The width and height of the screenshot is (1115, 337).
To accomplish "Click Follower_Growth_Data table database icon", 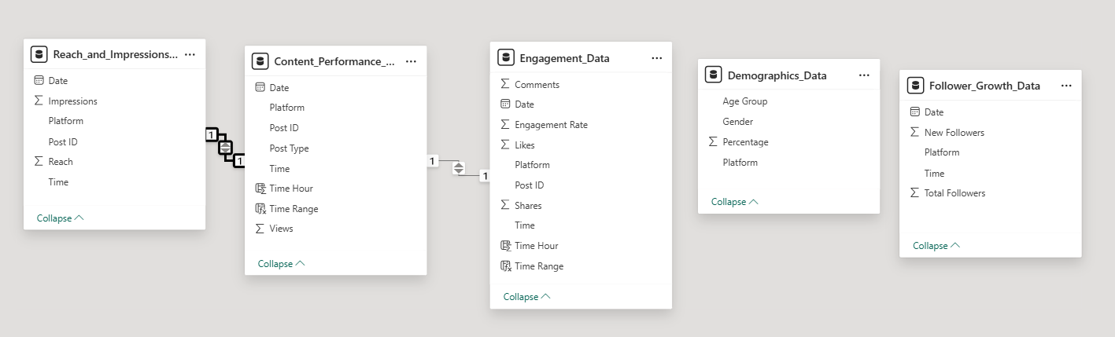I will point(915,86).
